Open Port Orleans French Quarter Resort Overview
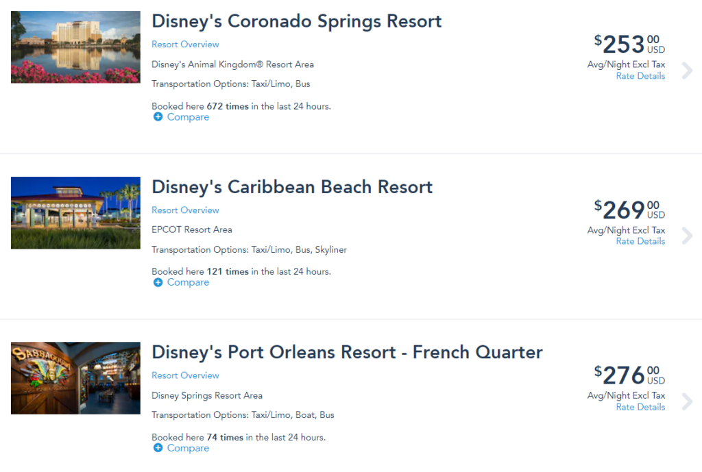Image resolution: width=702 pixels, height=472 pixels. click(185, 375)
